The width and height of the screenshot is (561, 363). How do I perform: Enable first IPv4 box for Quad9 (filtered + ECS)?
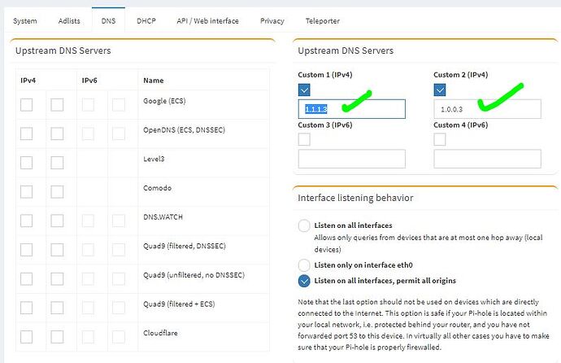(x=27, y=308)
